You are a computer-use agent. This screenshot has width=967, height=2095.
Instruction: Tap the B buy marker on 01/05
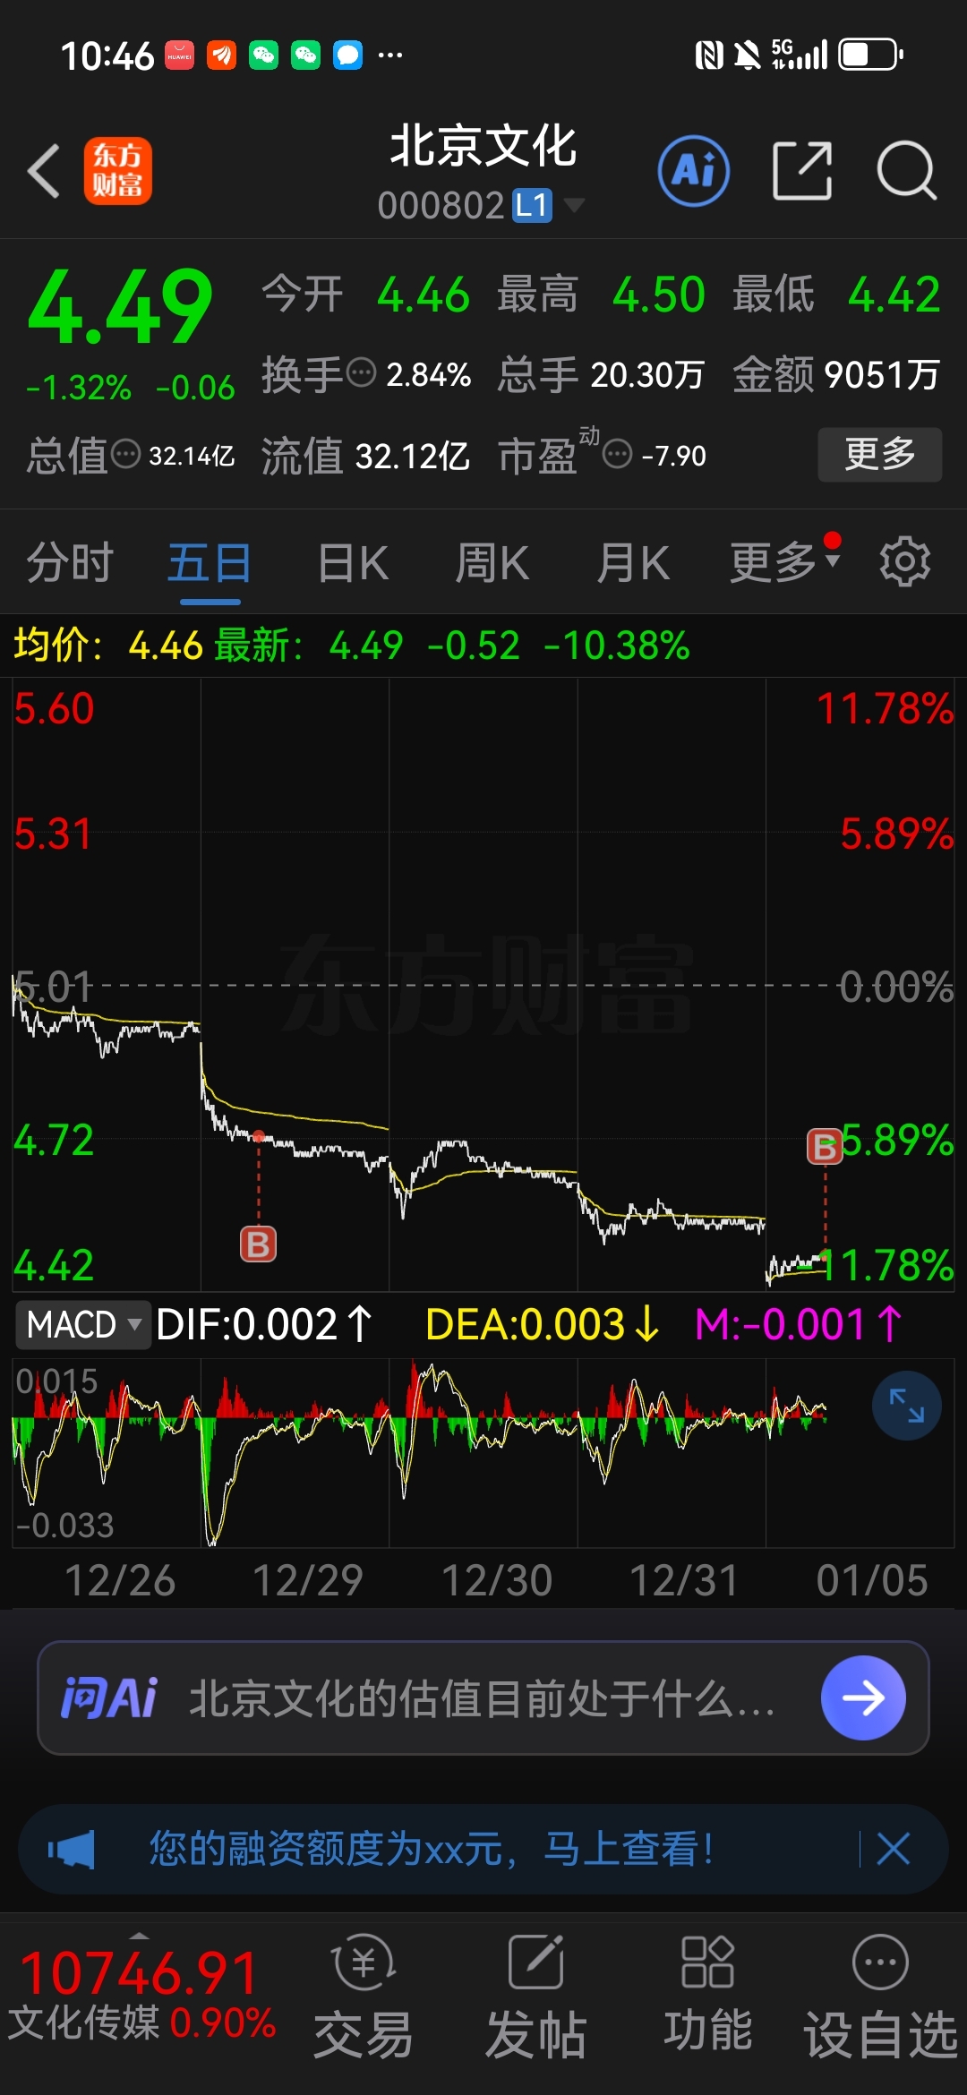(x=825, y=1146)
